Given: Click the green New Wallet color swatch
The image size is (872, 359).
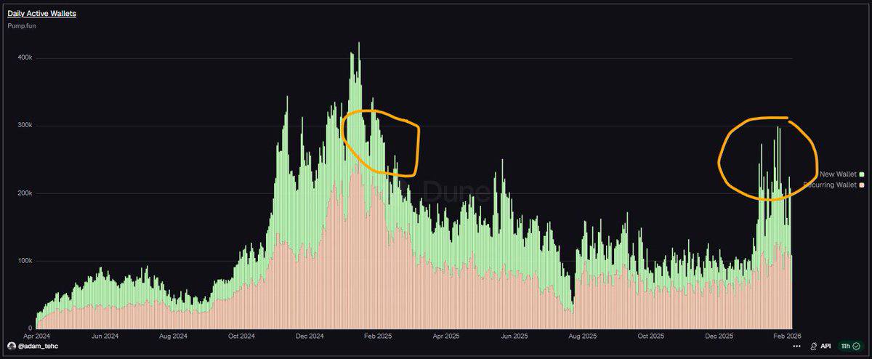Looking at the screenshot, I should 861,174.
